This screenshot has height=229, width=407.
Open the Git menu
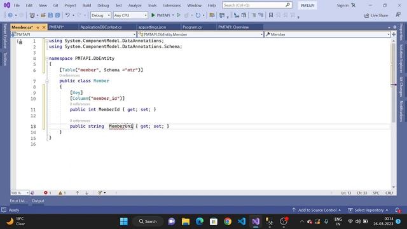pos(55,5)
